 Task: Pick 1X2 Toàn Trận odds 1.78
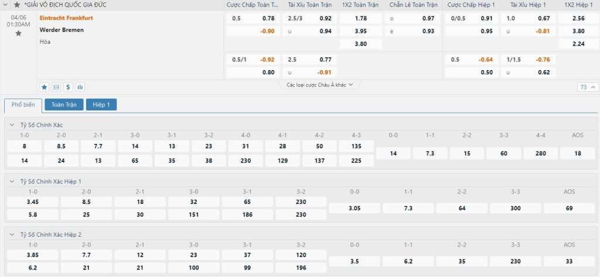click(361, 18)
